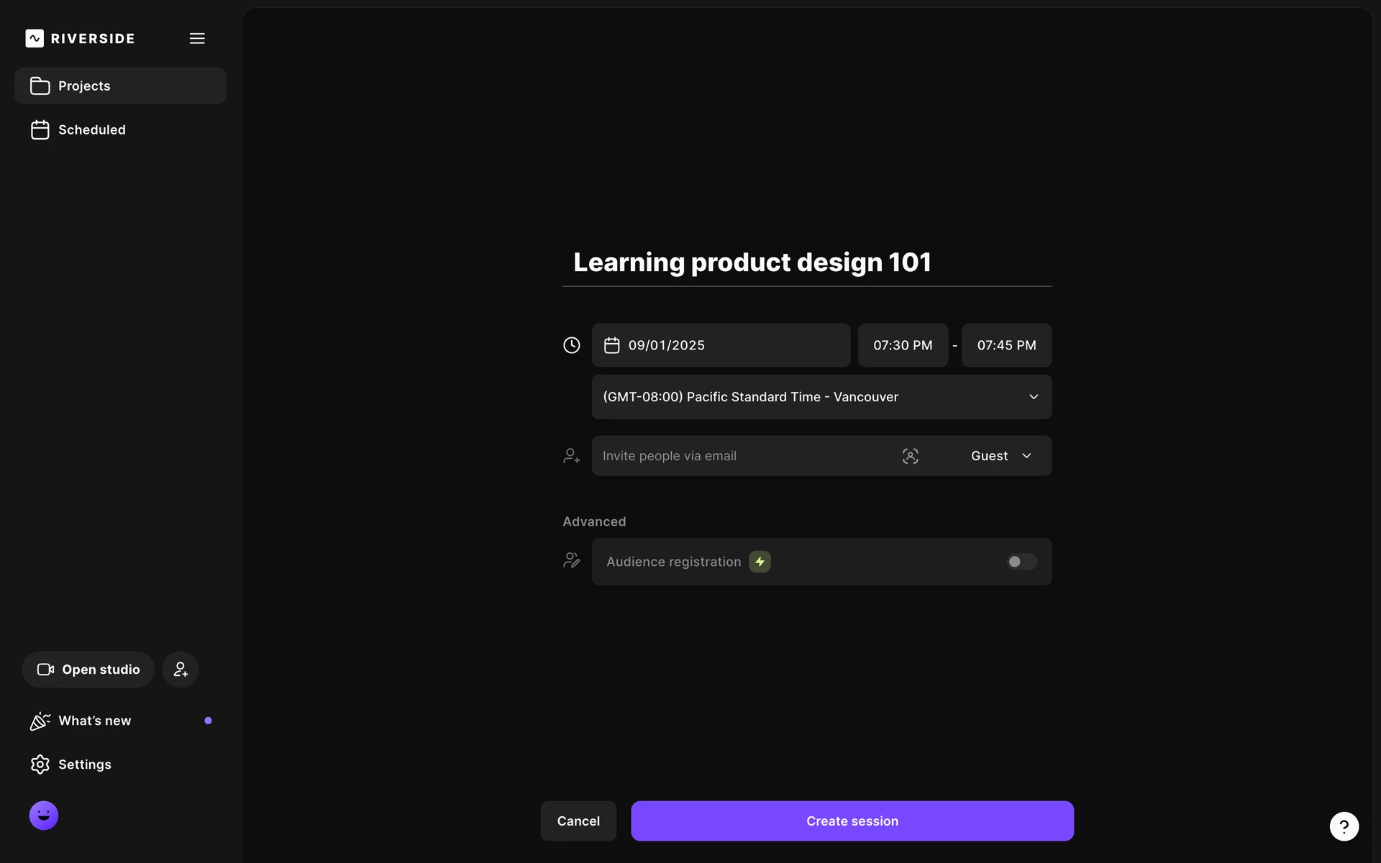The height and width of the screenshot is (863, 1381).
Task: Click the invite people icon beside Open studio
Action: 180,670
